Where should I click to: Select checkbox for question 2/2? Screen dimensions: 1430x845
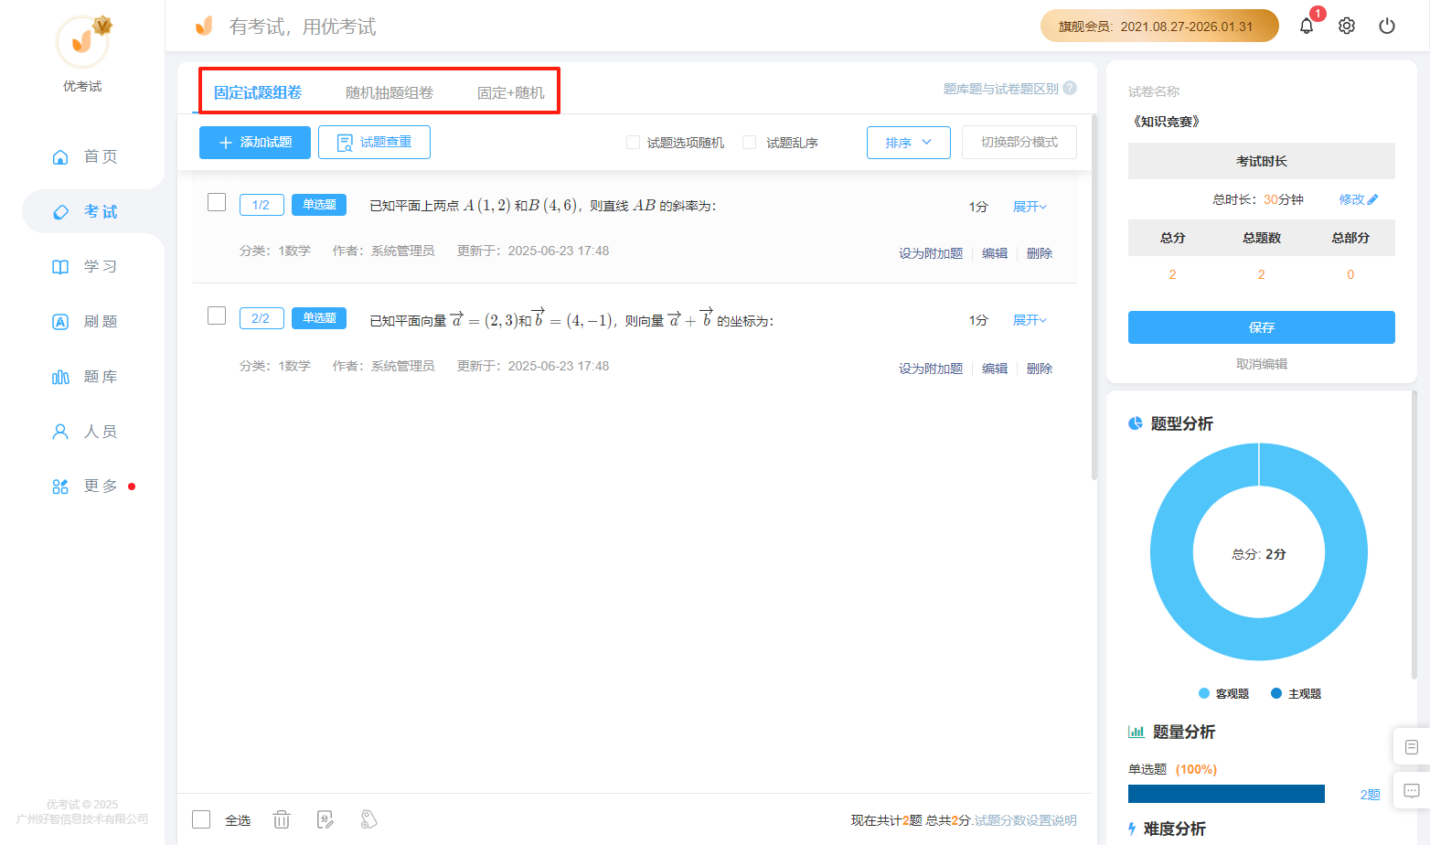click(x=217, y=316)
